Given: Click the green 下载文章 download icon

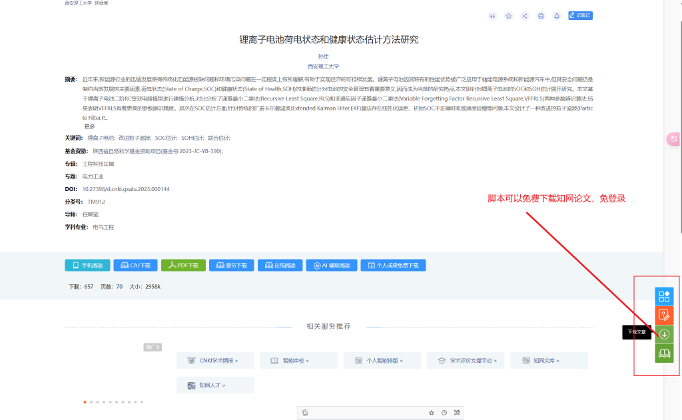Looking at the screenshot, I should click(x=664, y=333).
